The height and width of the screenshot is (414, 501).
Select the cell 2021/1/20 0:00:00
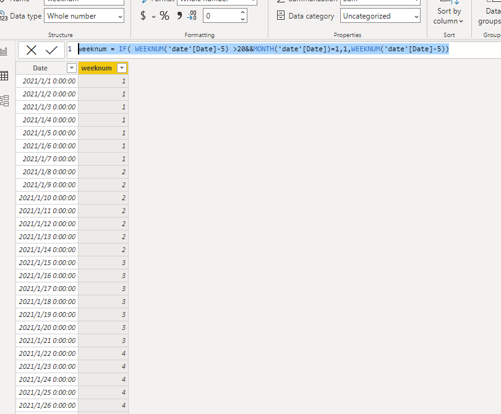coord(47,328)
